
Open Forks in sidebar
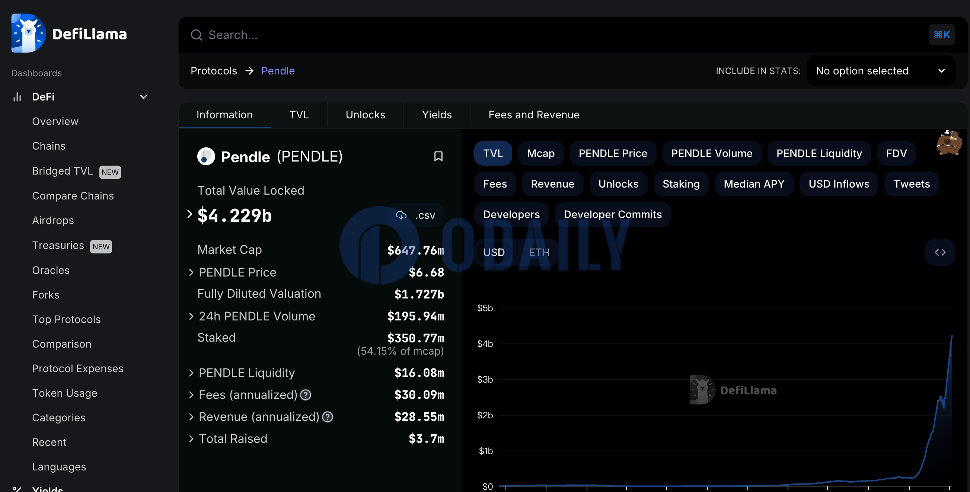click(45, 295)
